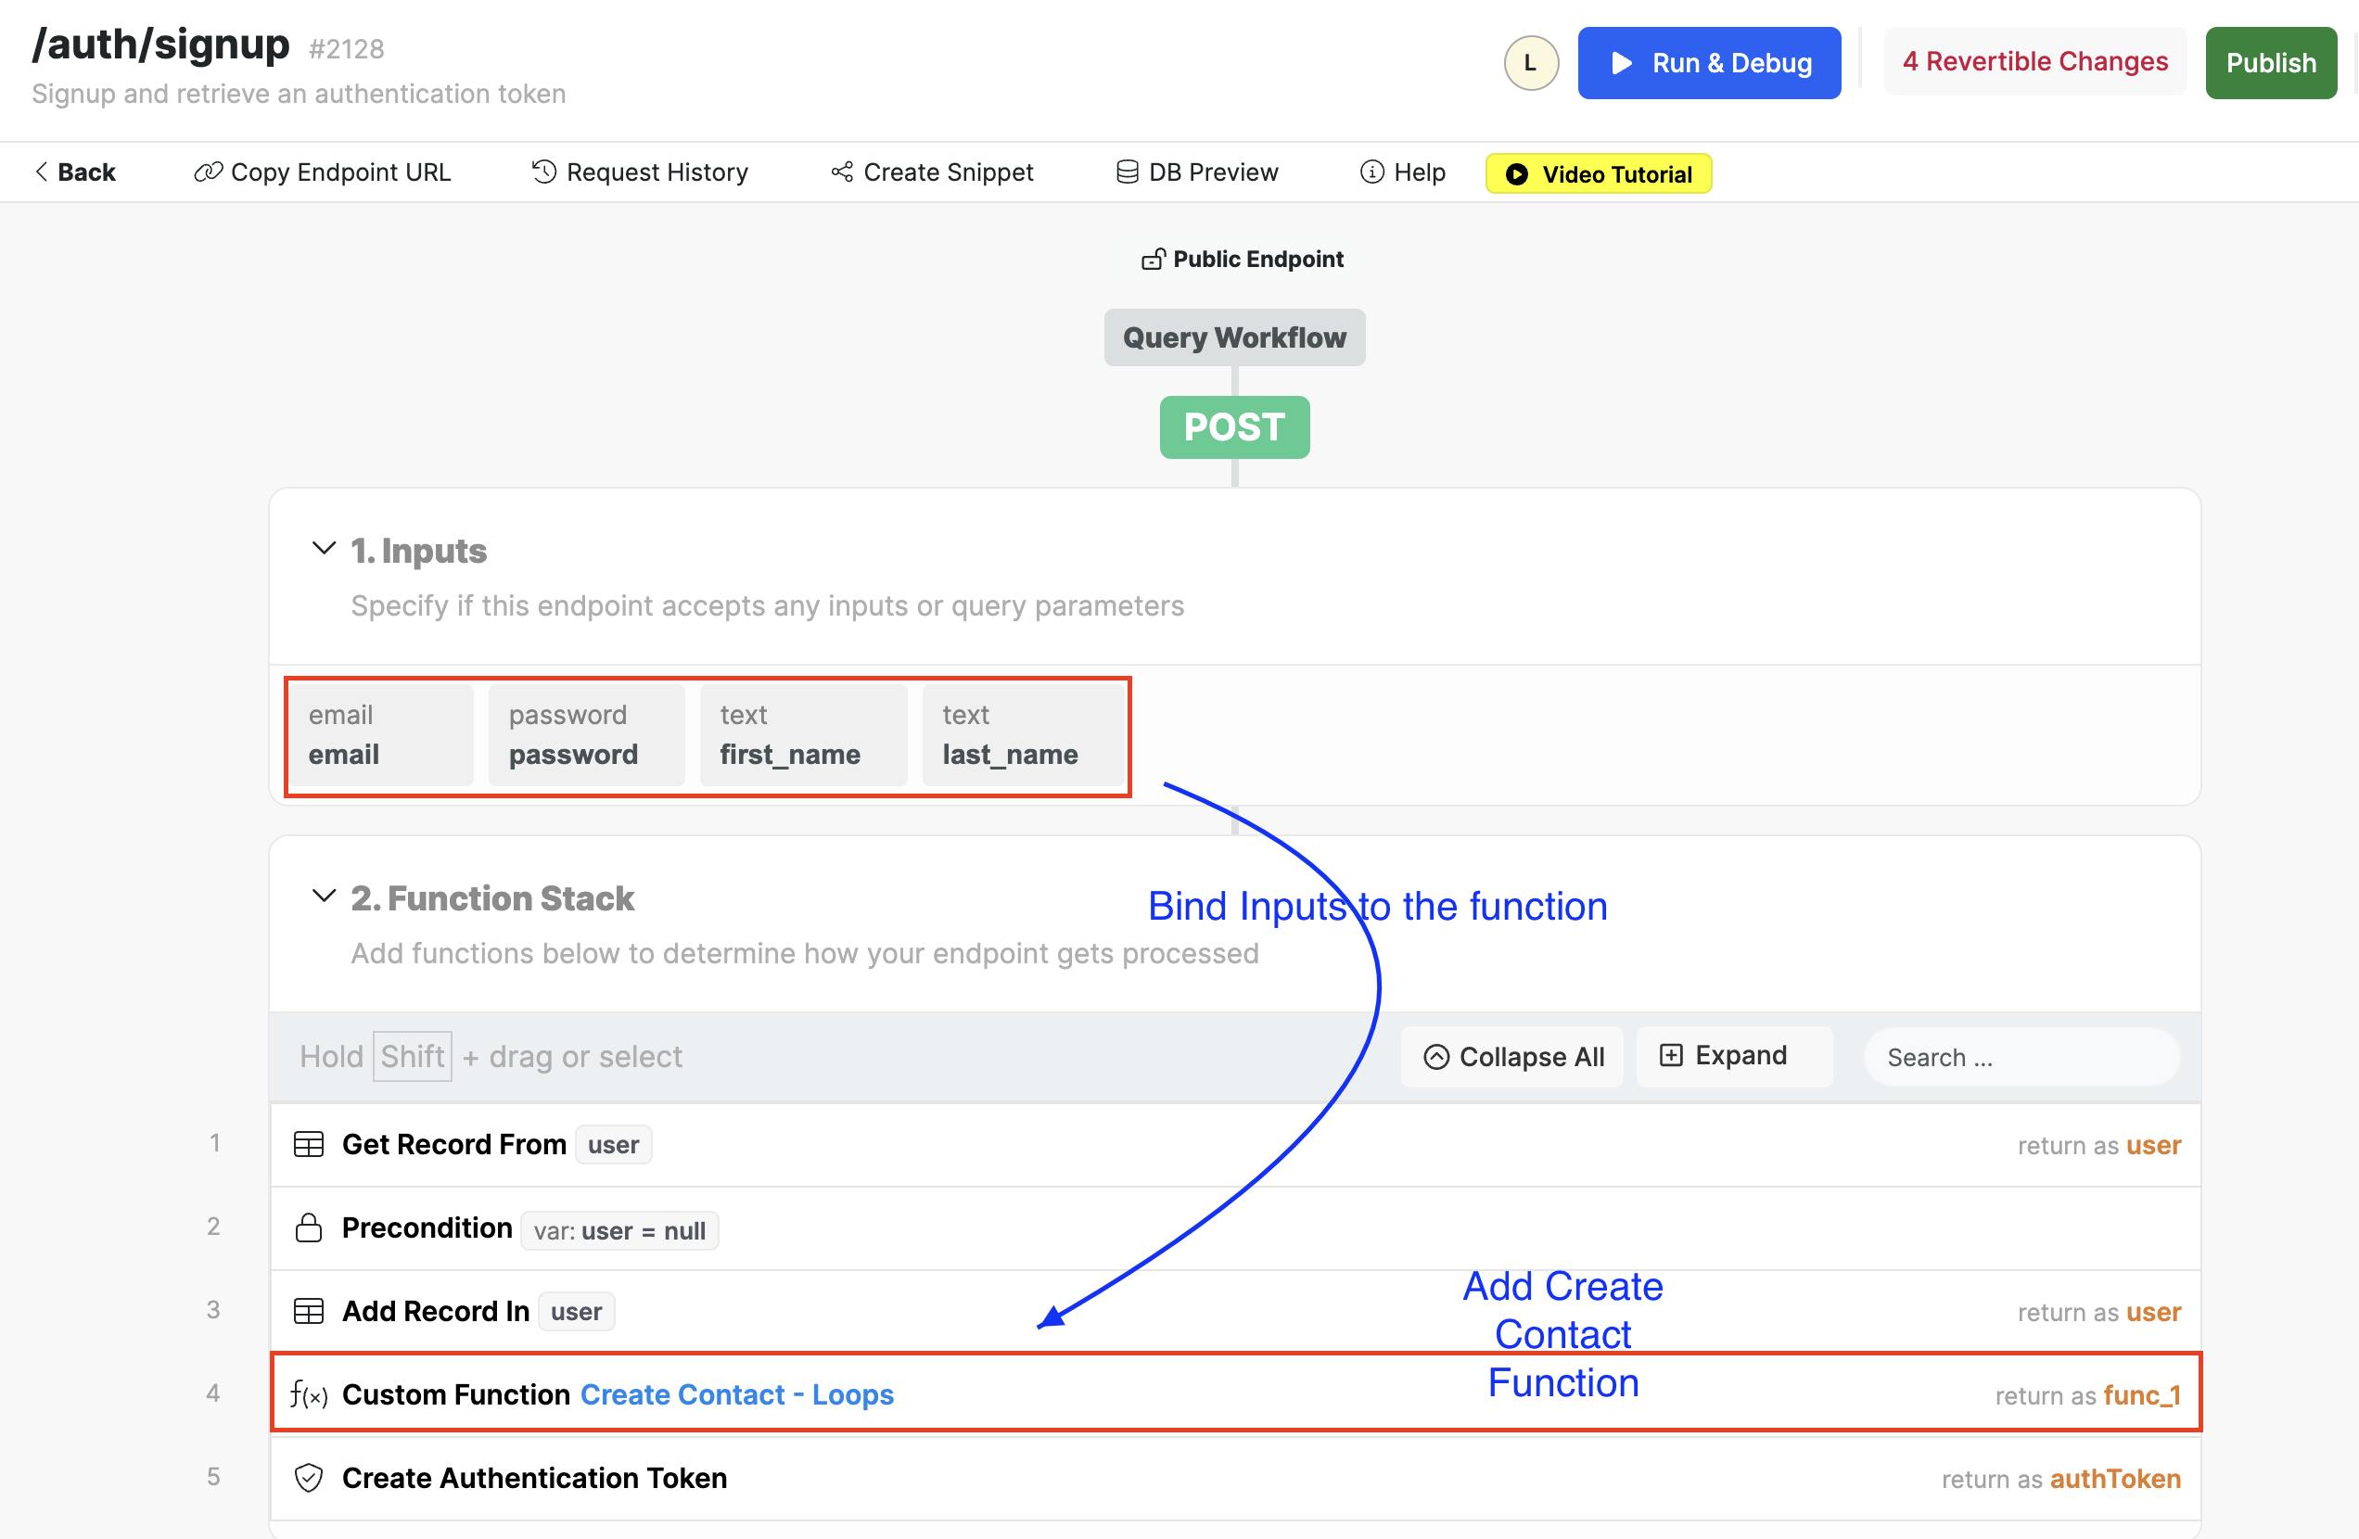
Task: Open Request History
Action: (641, 172)
